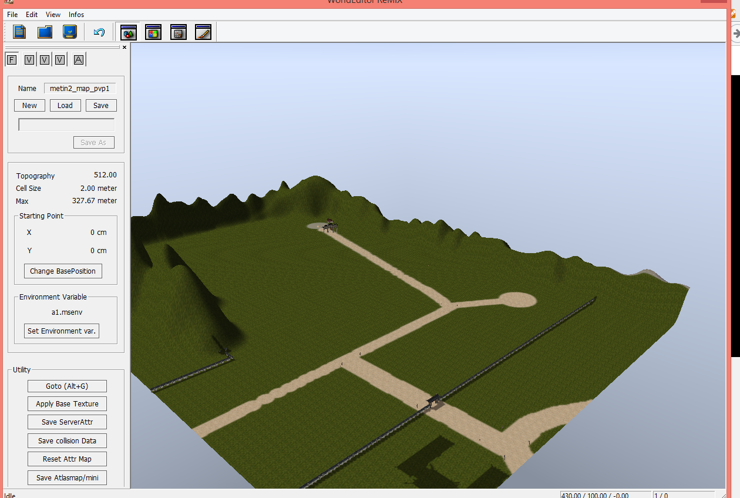
Task: Click the Undo arrow toolbar icon
Action: [x=99, y=32]
